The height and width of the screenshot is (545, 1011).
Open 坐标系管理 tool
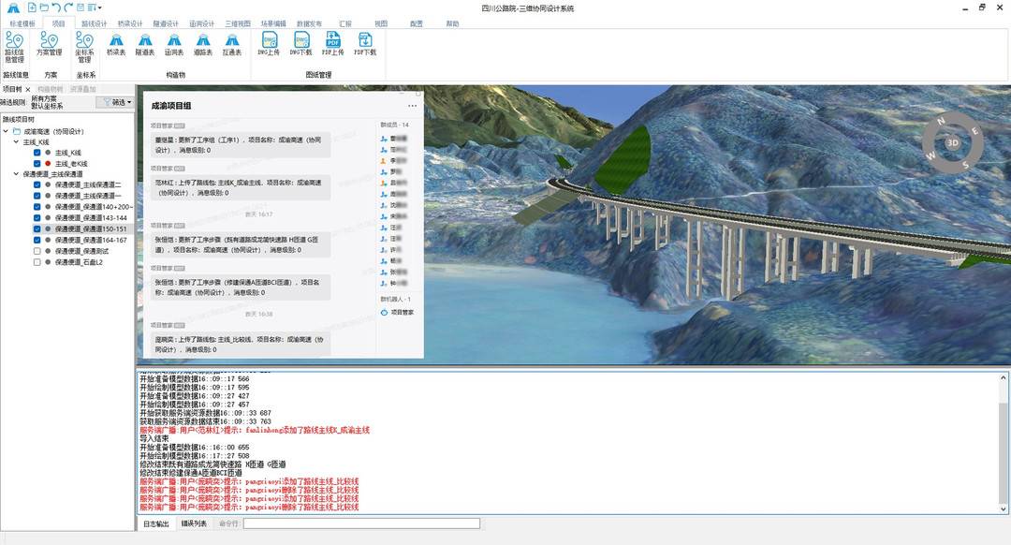[84, 46]
